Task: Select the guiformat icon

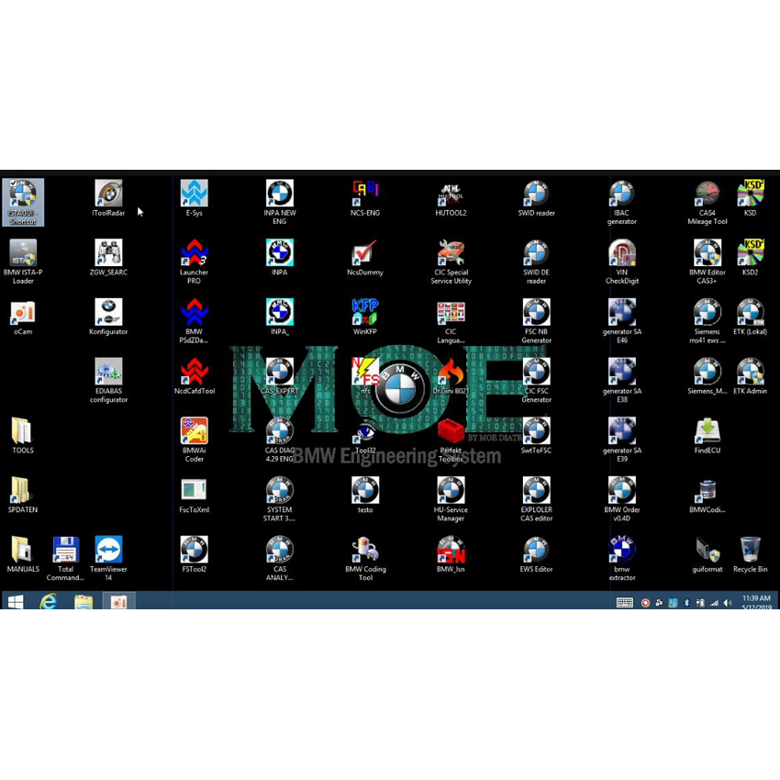Action: pos(708,554)
